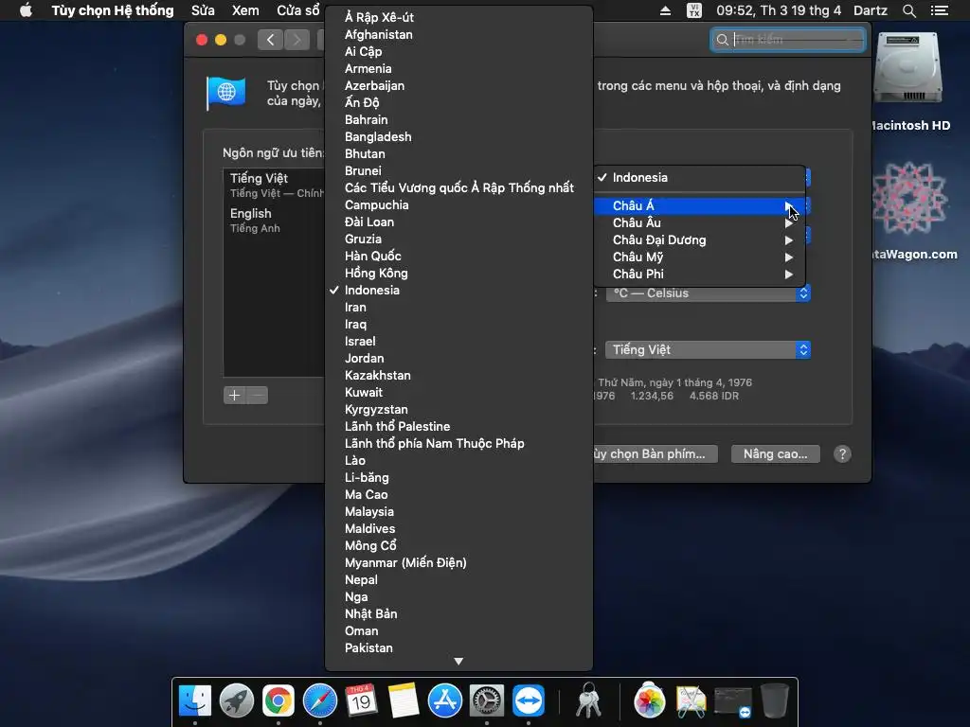Add a language with plus button
Screen dimensions: 970x727
pyautogui.click(x=235, y=395)
